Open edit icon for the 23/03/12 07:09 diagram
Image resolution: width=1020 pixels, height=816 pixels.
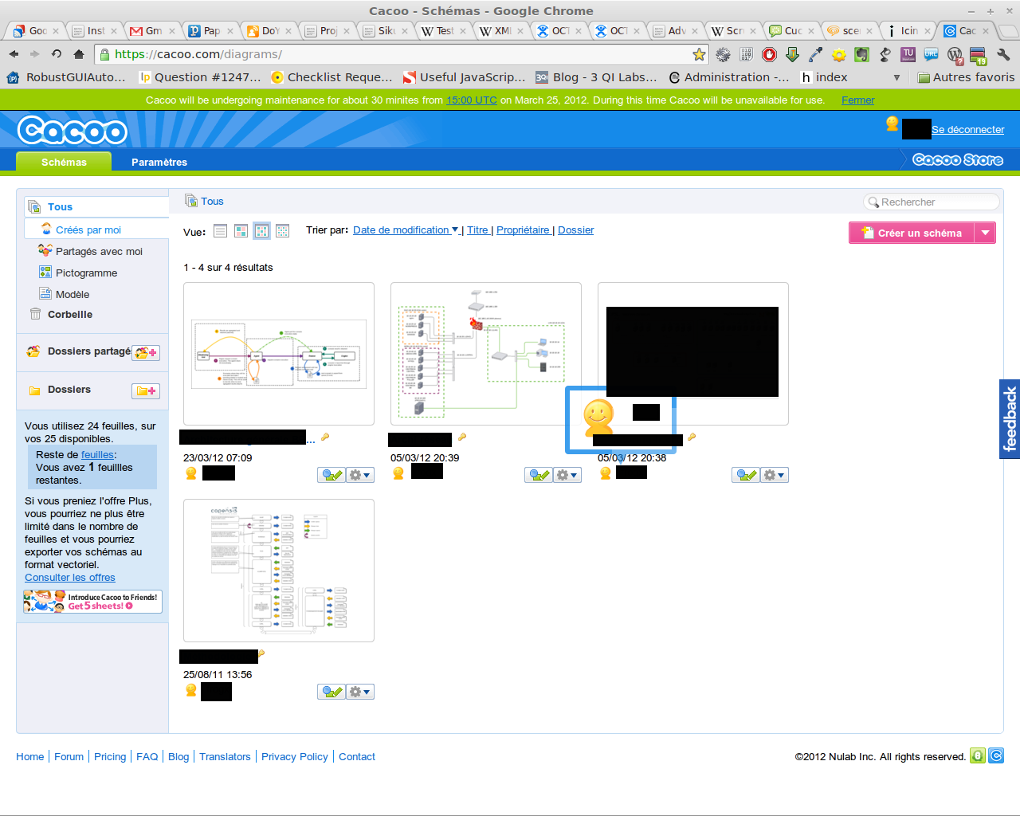(x=331, y=476)
